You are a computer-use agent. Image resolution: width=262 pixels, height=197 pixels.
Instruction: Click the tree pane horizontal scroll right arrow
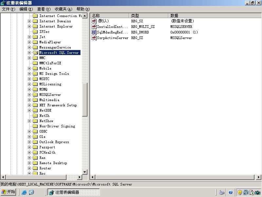click(x=80, y=177)
